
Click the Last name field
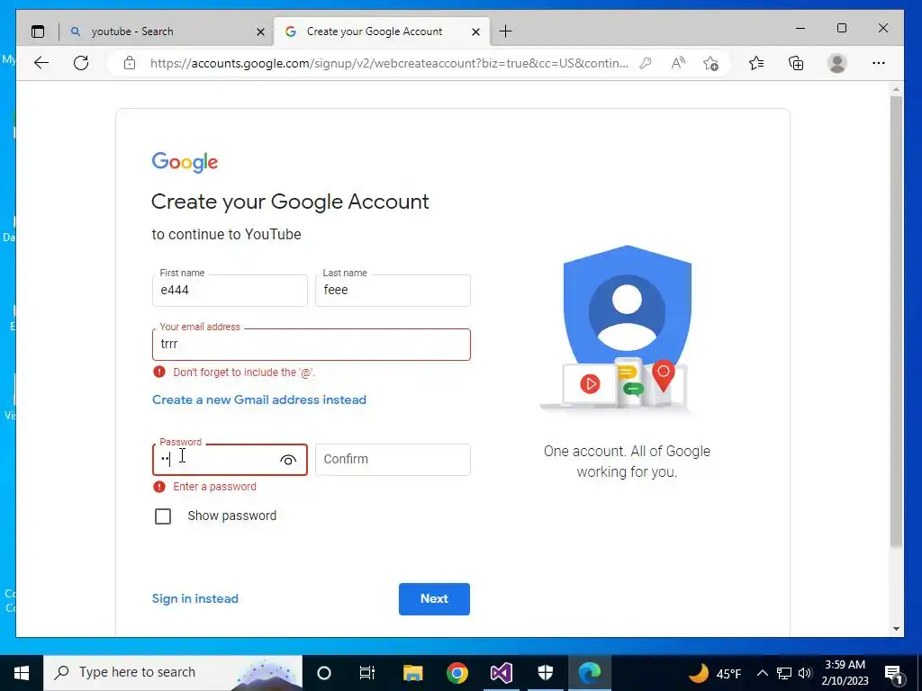coord(393,291)
